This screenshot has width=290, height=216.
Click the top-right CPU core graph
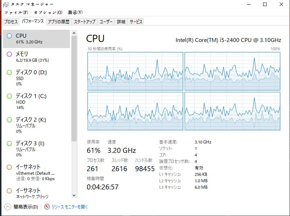[232, 71]
